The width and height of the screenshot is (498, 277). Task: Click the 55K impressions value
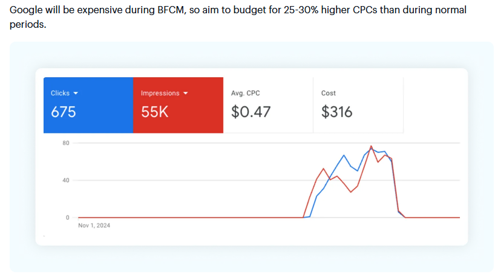pos(155,112)
